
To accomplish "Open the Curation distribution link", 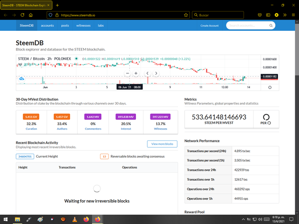I will tap(31, 129).
